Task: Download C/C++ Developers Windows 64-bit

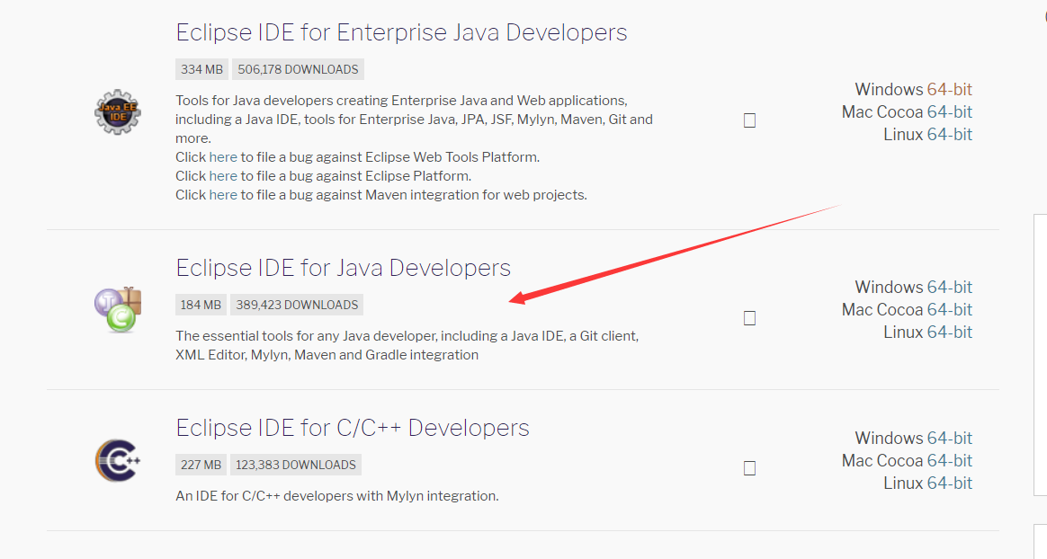Action: 949,439
